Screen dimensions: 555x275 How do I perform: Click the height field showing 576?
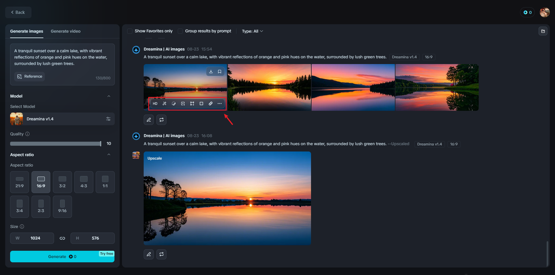pyautogui.click(x=93, y=238)
